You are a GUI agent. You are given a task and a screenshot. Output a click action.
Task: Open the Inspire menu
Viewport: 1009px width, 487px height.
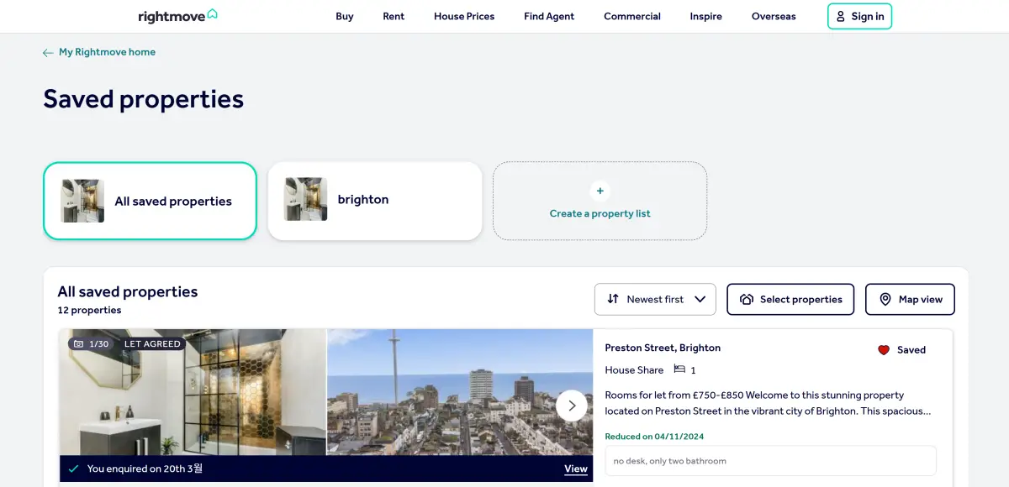706,16
